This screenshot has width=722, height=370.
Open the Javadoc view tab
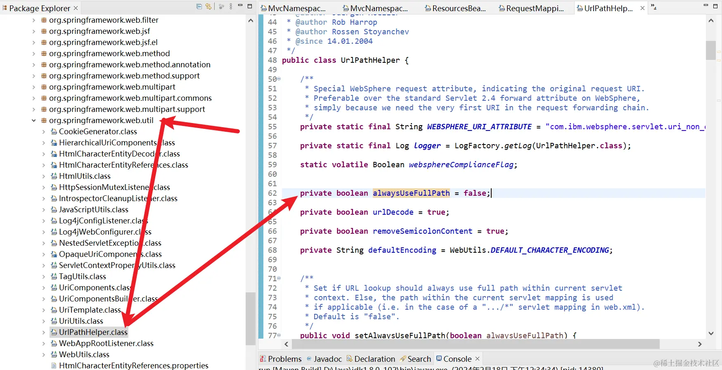pyautogui.click(x=324, y=359)
